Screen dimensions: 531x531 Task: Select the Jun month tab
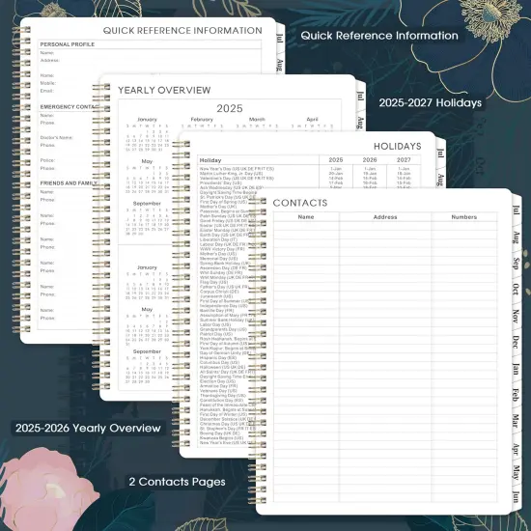(x=516, y=497)
